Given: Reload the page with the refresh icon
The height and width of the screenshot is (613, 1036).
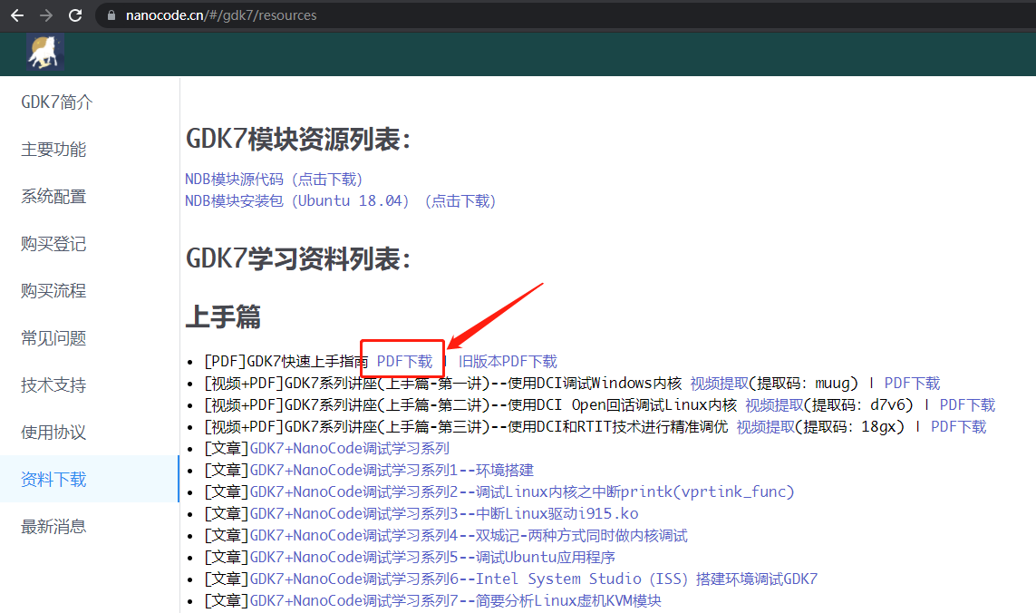Looking at the screenshot, I should tap(75, 15).
